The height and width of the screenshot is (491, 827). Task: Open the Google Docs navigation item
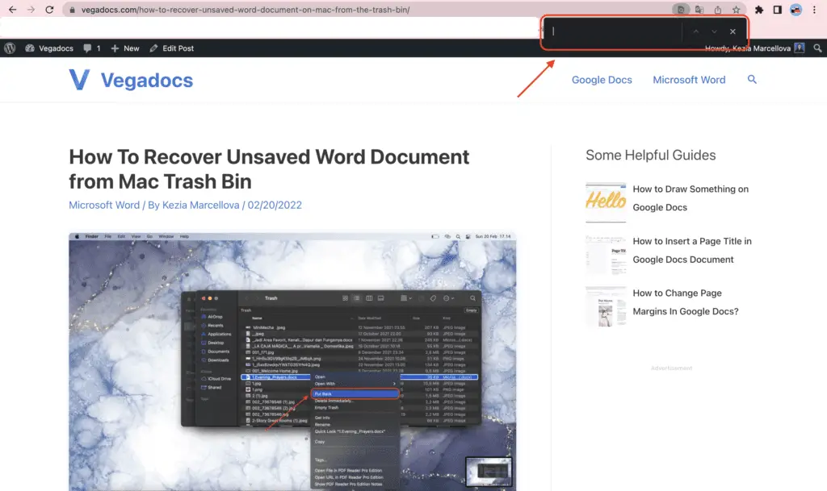[602, 80]
